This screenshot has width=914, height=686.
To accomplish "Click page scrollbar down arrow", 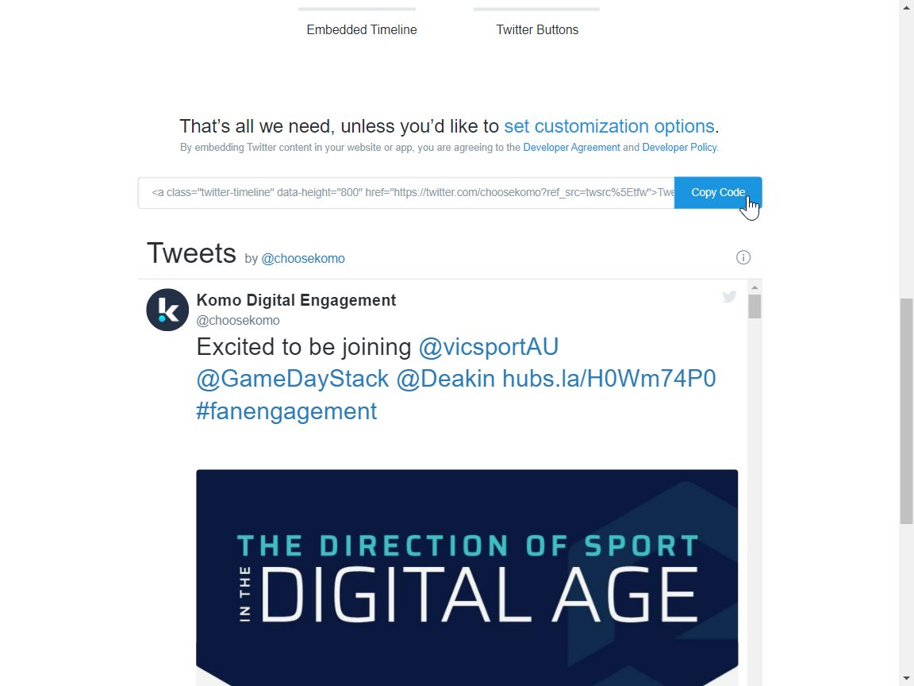I will (x=906, y=678).
